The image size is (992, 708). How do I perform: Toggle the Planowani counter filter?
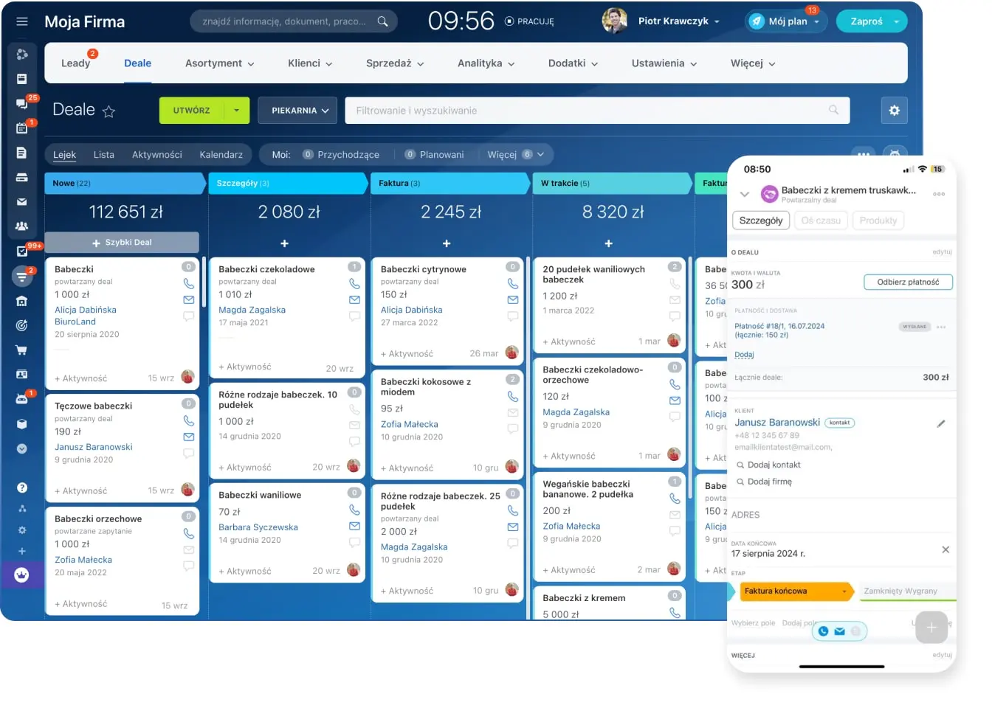click(x=435, y=155)
